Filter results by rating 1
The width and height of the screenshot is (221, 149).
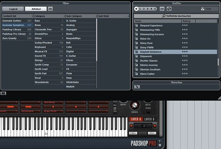click(140, 9)
